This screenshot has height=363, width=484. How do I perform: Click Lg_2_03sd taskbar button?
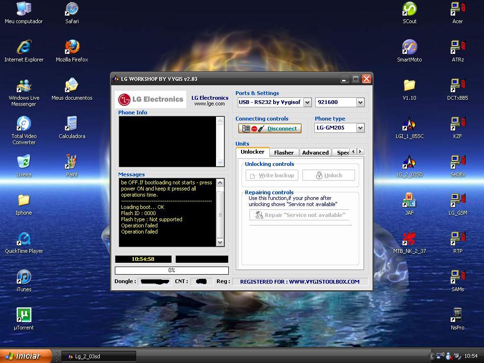[x=99, y=356]
